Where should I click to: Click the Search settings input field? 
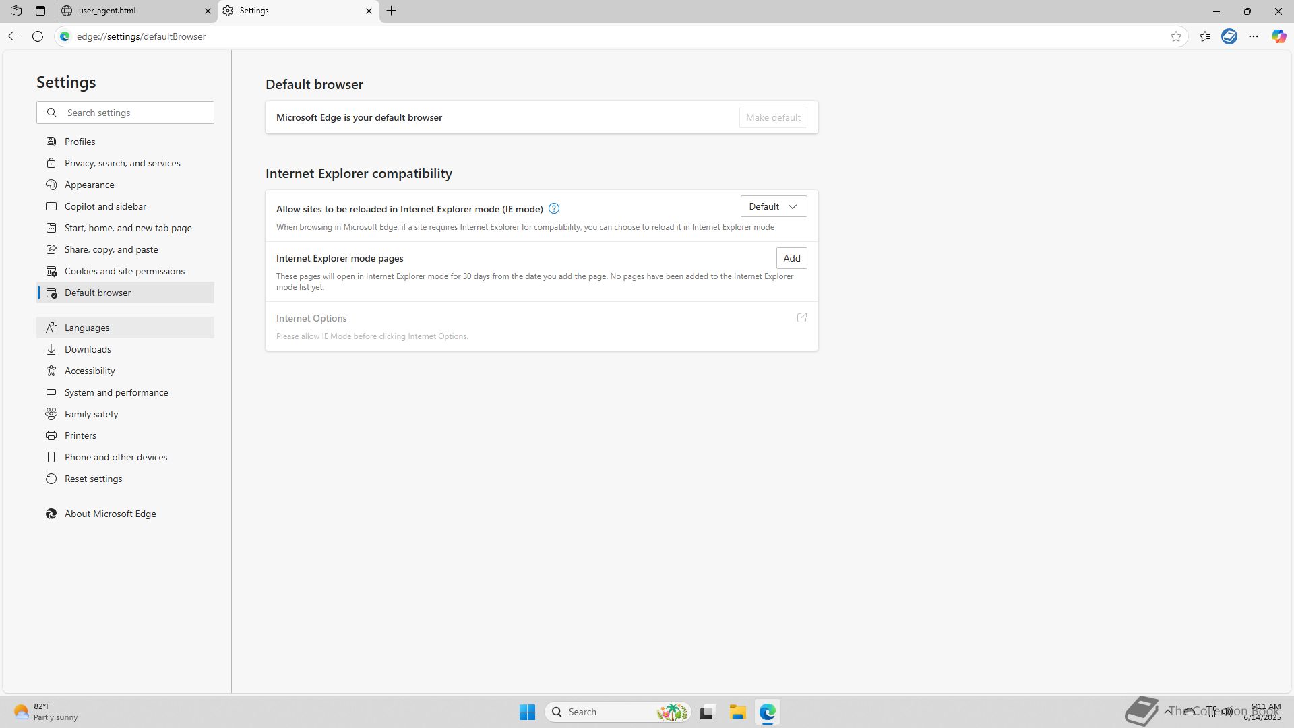[x=135, y=113]
